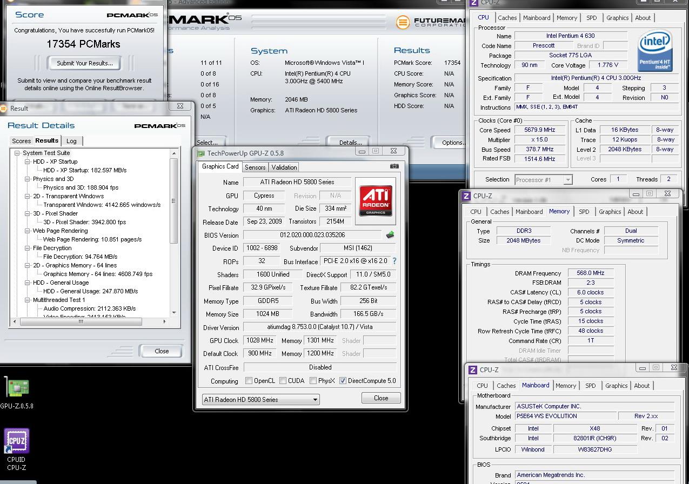Click the Submit Your Results button
Screen dimensions: 689x484
85,63
